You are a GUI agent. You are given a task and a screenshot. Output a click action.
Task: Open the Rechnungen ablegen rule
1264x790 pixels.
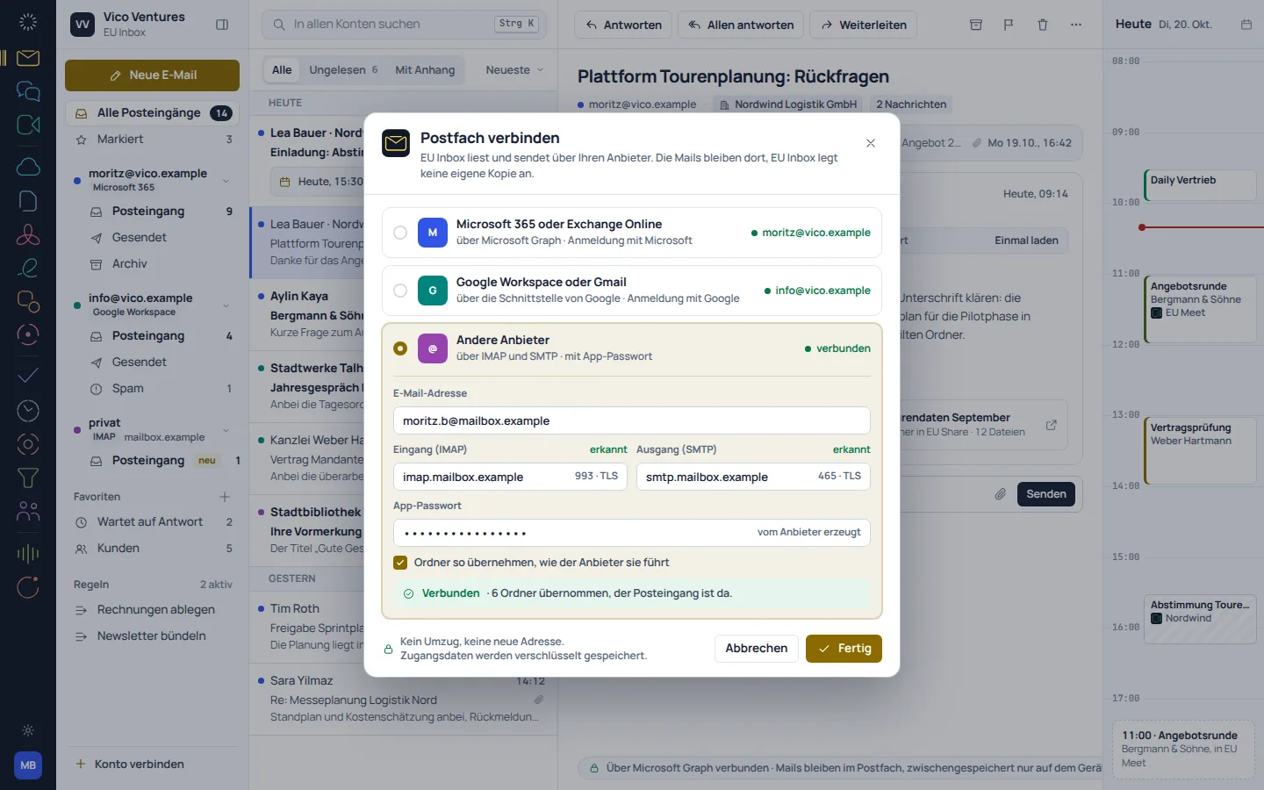pos(152,610)
